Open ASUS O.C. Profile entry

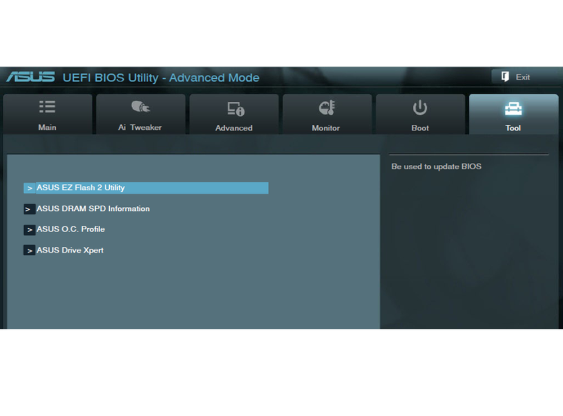71,229
